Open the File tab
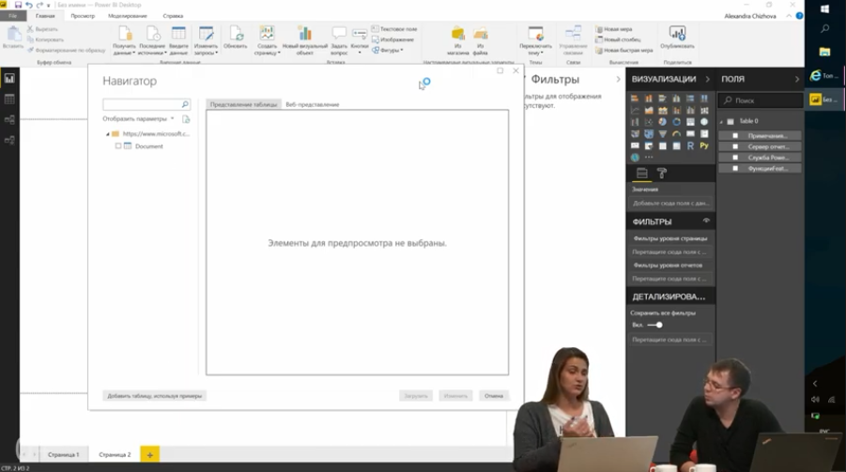The width and height of the screenshot is (846, 472). (12, 16)
